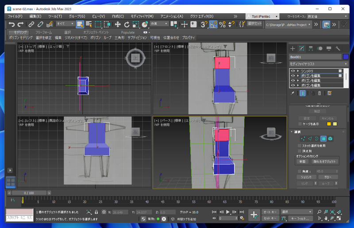Click the Undo arrow icon
354x228 pixels.
(x=12, y=24)
